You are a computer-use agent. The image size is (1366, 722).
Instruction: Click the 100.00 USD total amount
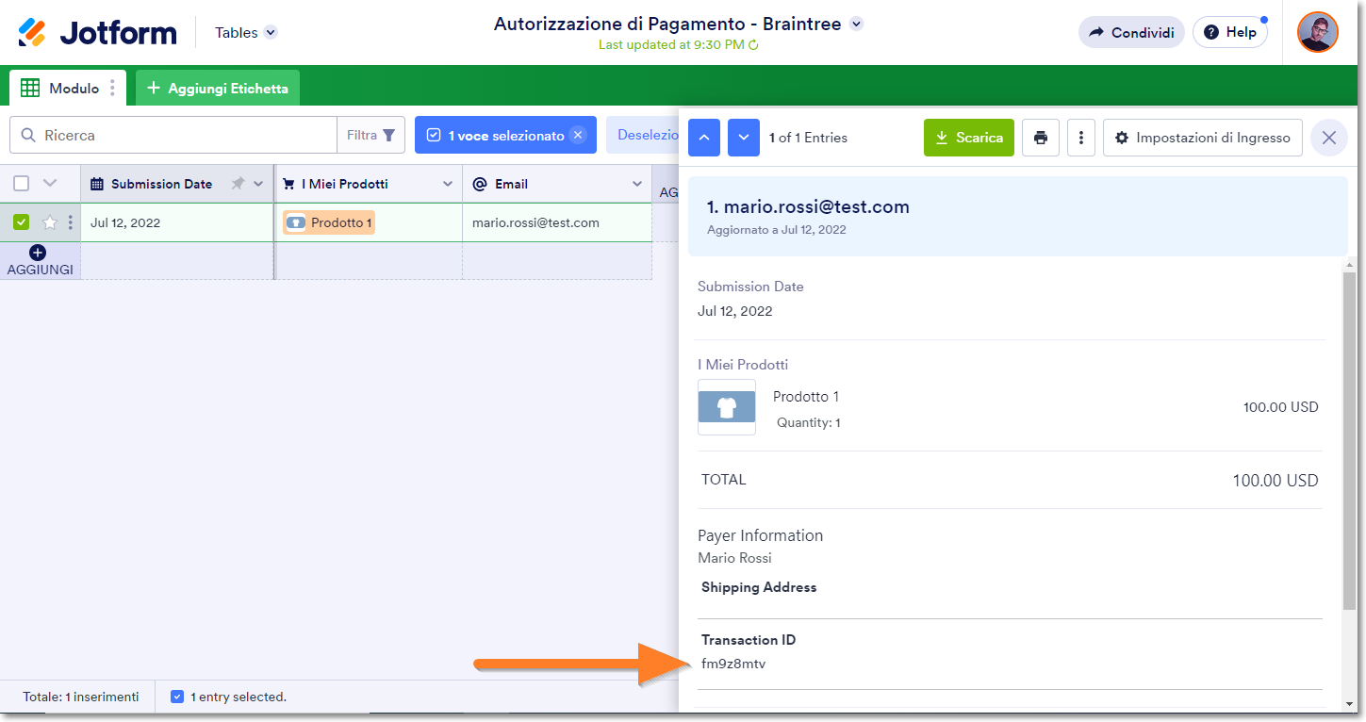[1275, 481]
